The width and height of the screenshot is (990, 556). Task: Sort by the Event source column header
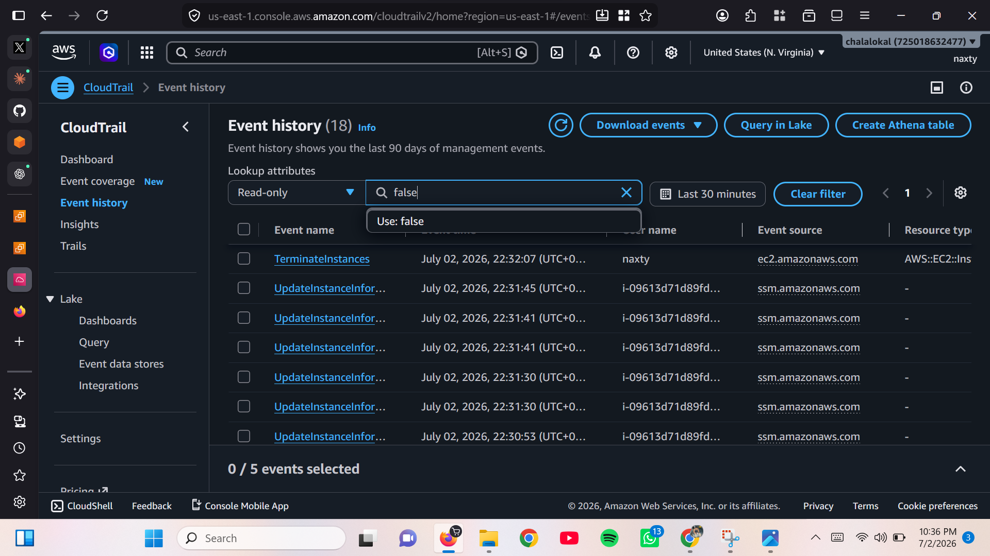click(x=790, y=230)
